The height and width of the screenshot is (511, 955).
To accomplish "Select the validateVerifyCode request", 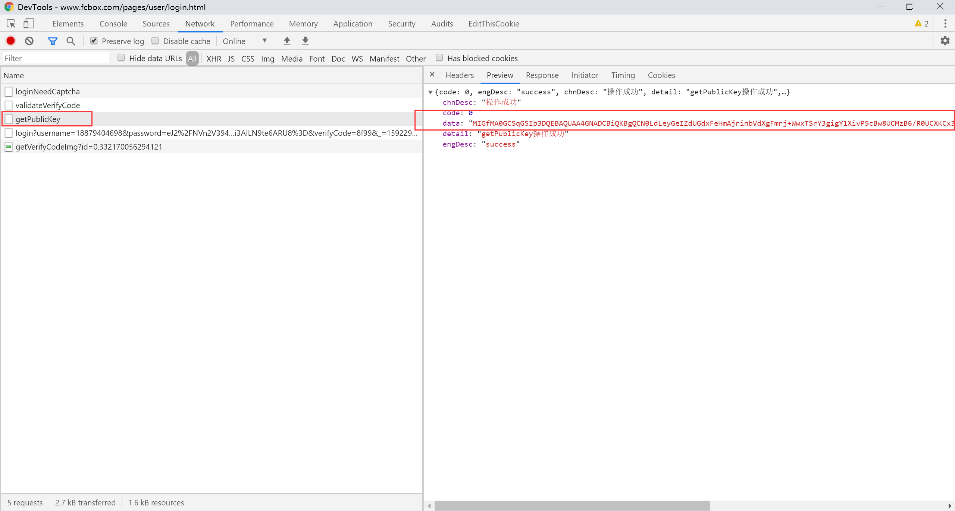I will tap(48, 105).
